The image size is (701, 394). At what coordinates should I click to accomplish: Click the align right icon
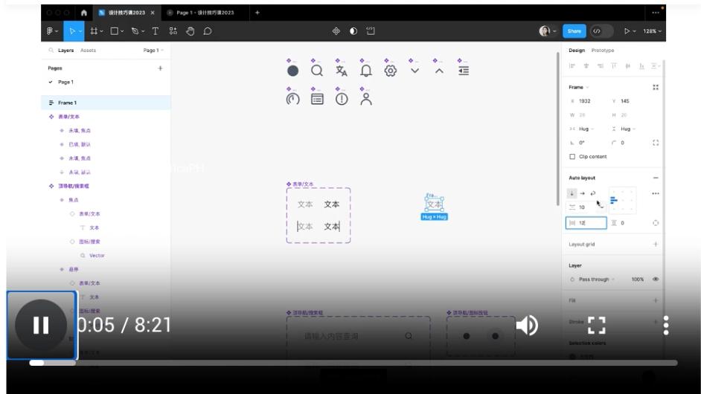[x=600, y=65]
